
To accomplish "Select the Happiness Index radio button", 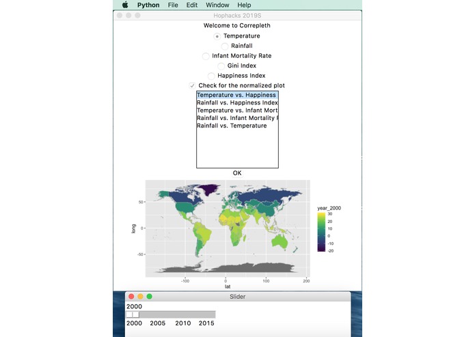I will [211, 76].
